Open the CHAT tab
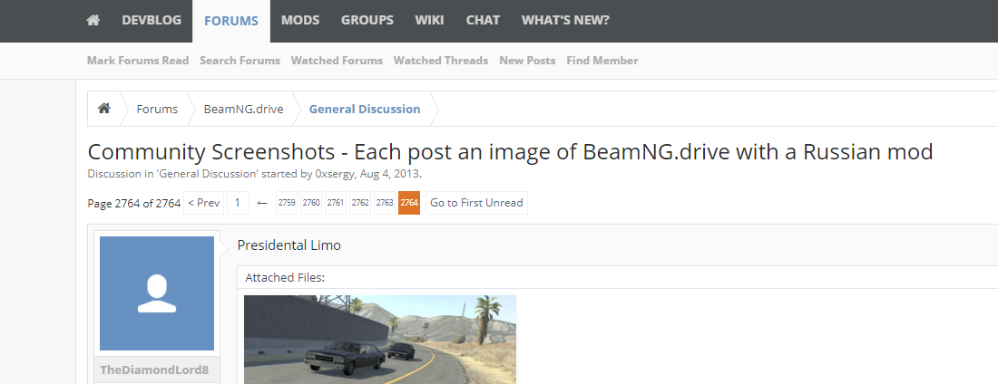 (483, 20)
